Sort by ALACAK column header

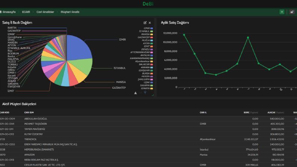point(276,112)
